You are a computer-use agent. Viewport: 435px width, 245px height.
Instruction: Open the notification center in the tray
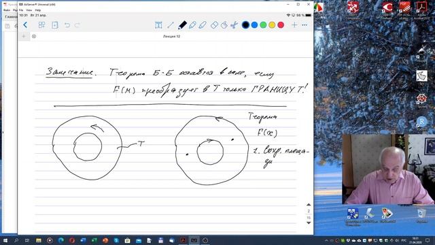click(428, 240)
